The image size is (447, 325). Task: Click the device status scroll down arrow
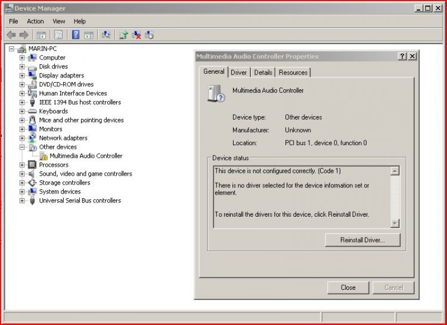click(x=395, y=223)
